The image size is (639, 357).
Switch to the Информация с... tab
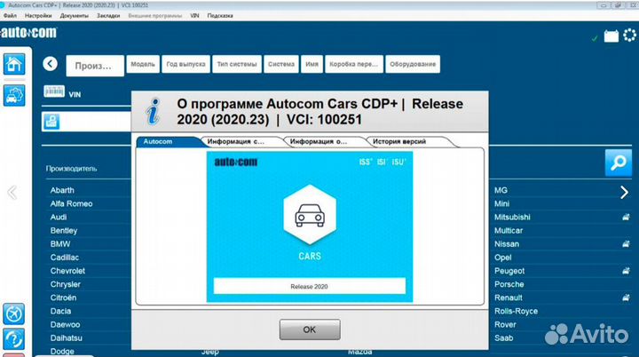[x=241, y=141]
